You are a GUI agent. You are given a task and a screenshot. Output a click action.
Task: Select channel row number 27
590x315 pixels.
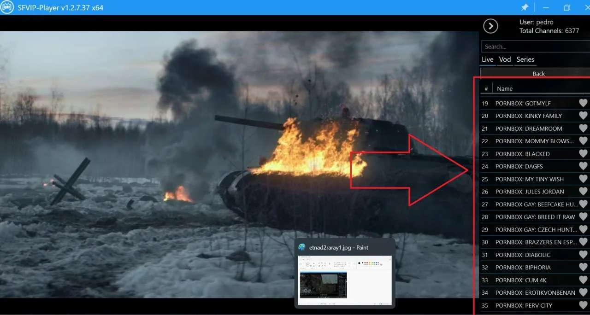pyautogui.click(x=535, y=204)
